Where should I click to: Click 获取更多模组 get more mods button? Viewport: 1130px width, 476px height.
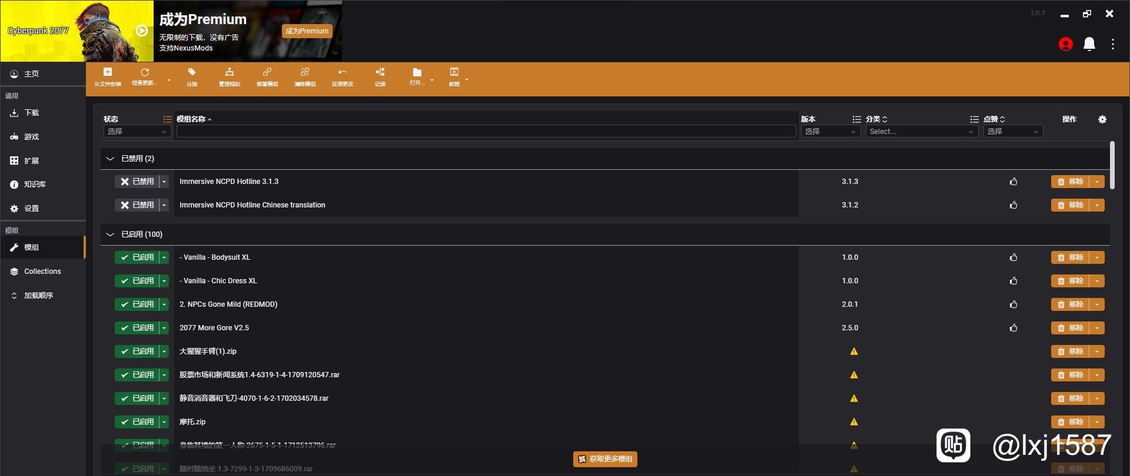tap(605, 459)
